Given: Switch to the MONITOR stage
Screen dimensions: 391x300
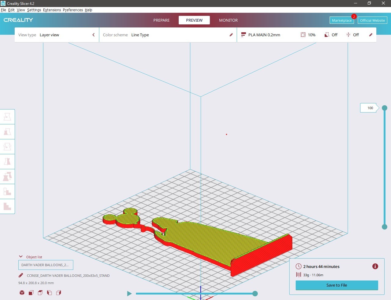Looking at the screenshot, I should pyautogui.click(x=228, y=20).
